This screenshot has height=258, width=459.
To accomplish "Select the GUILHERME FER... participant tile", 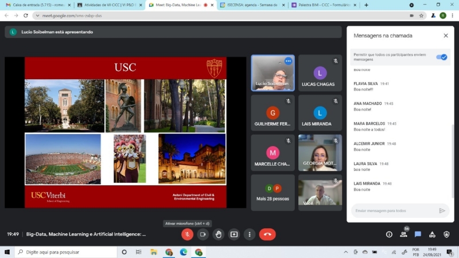I will (273, 113).
